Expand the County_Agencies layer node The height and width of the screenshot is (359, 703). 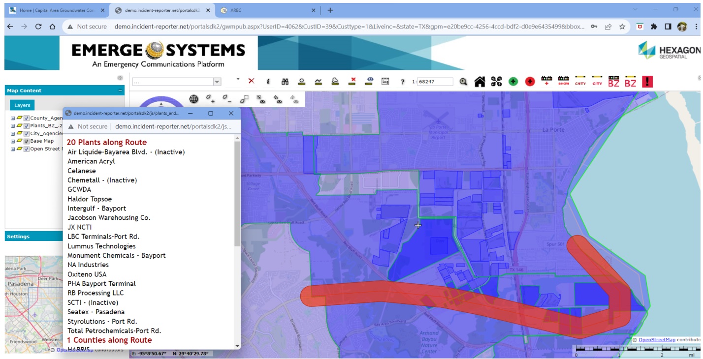13,118
